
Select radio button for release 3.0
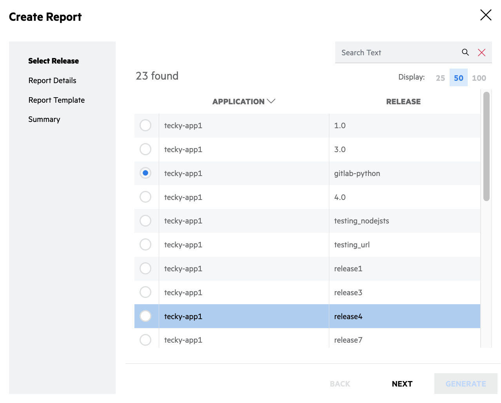[x=145, y=149]
